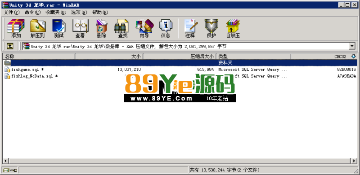The height and width of the screenshot is (175, 360).
Task: Open the Comment (注释) tool
Action: (190, 28)
